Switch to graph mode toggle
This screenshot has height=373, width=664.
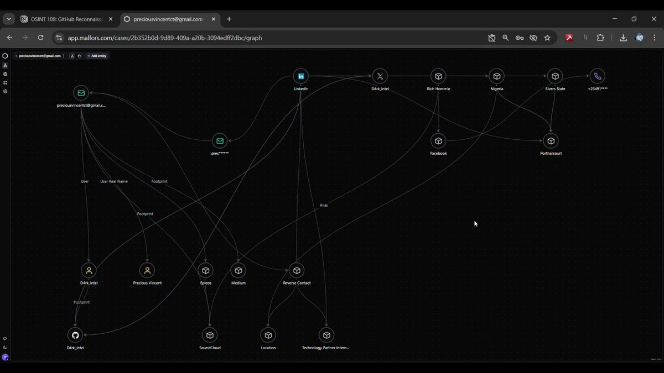coord(72,56)
